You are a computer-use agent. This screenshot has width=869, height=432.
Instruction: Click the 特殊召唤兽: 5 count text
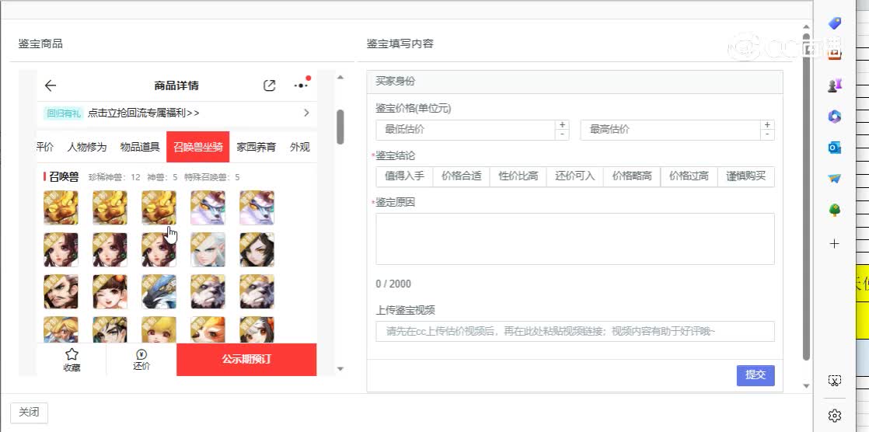212,178
